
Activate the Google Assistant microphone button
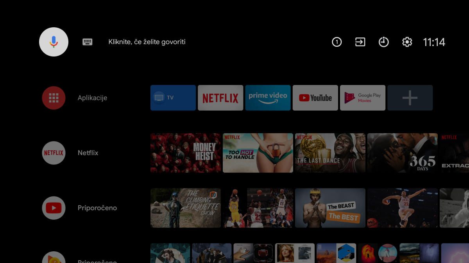[54, 42]
